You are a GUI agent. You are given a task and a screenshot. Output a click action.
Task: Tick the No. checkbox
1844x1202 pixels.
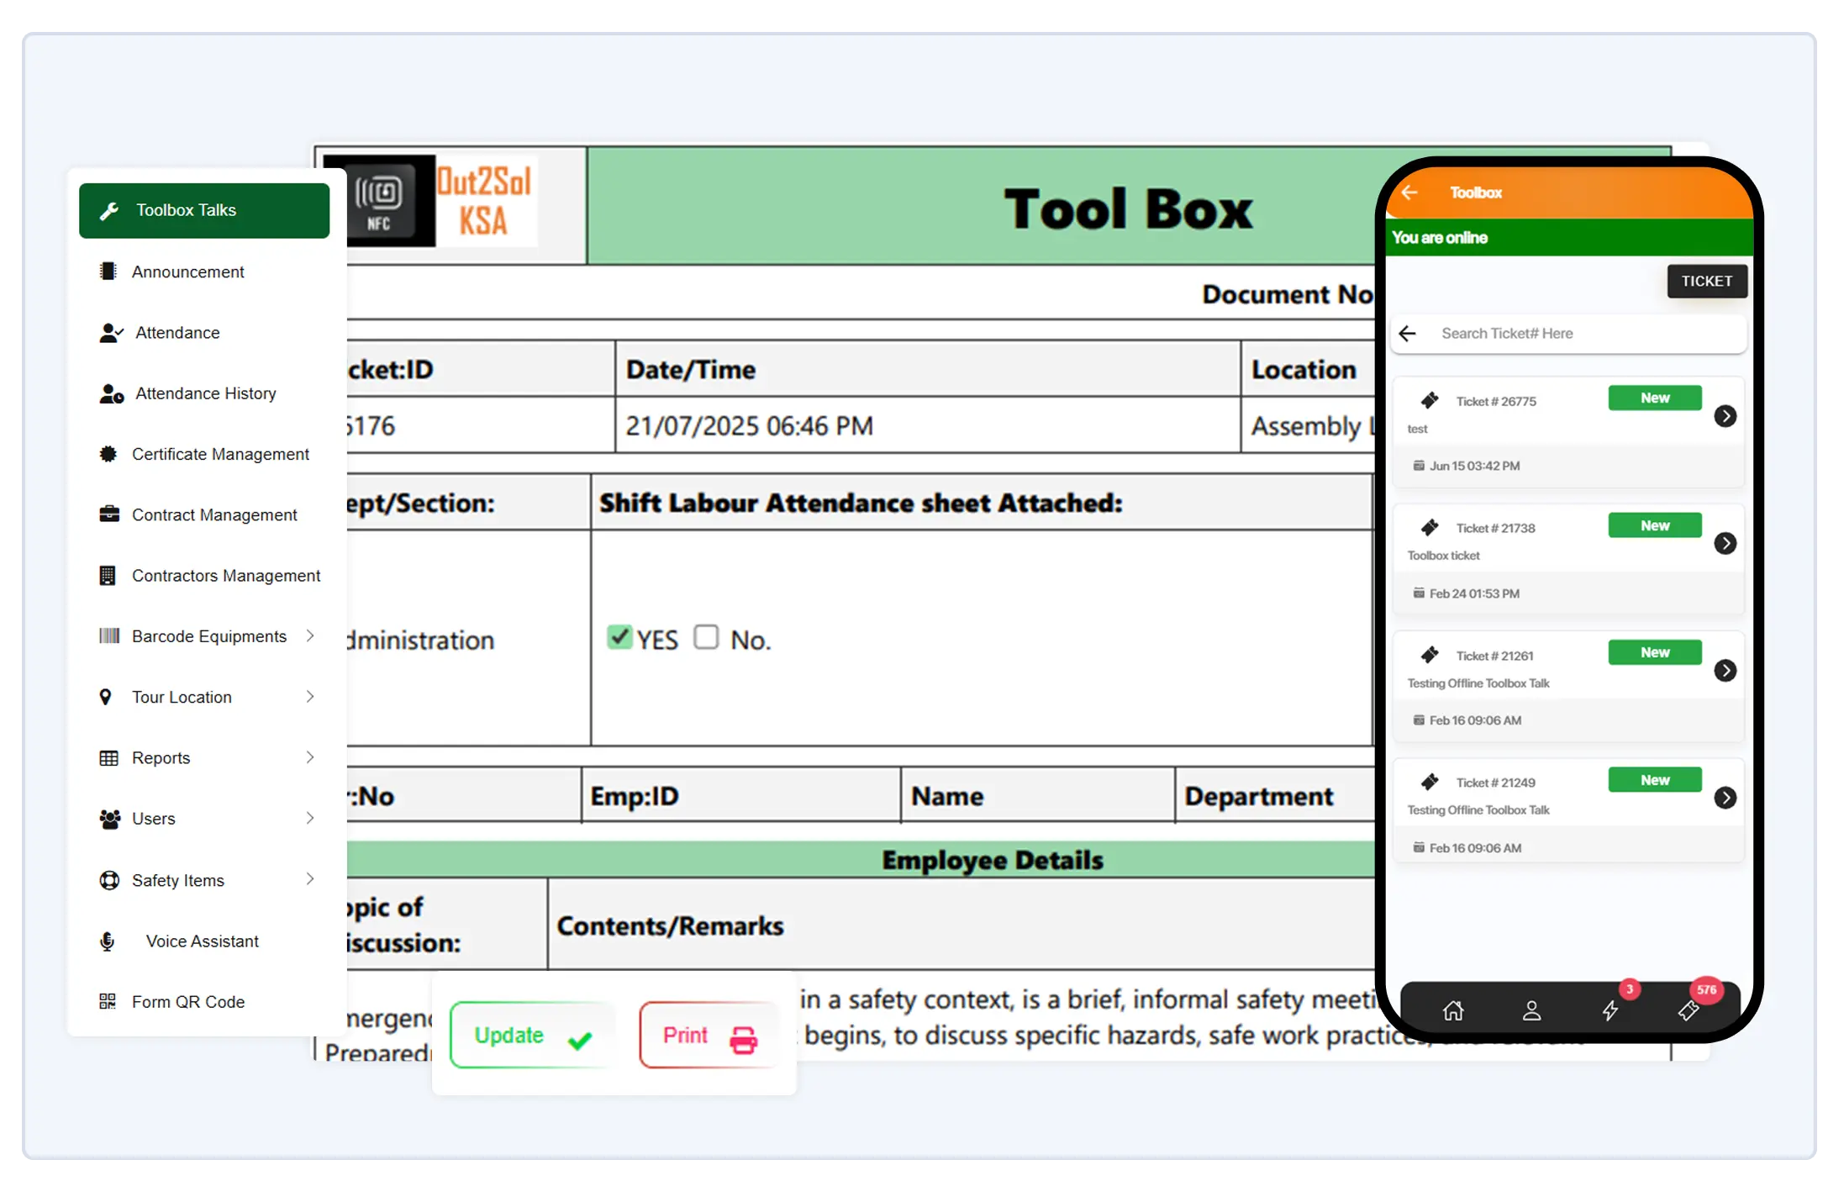click(x=706, y=637)
